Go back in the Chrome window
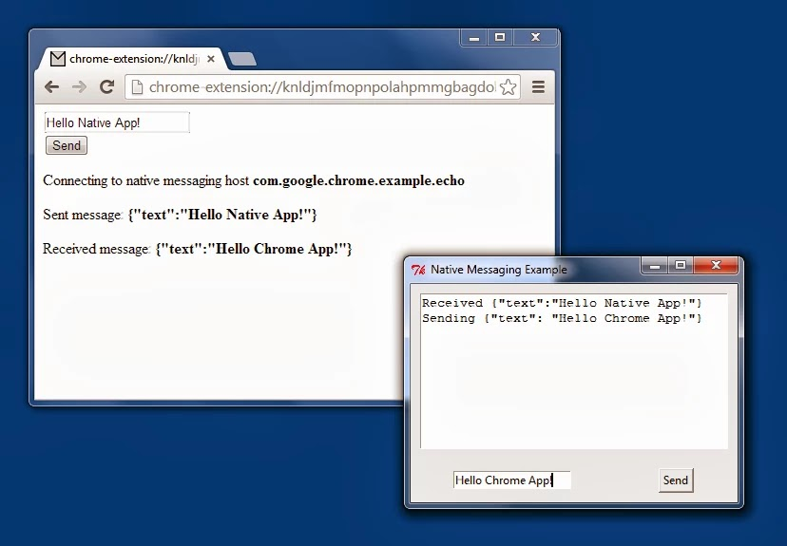Viewport: 787px width, 546px height. 51,87
